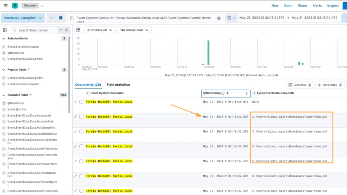Click Inspect in the top menu
347x195 pixels.
[333, 6]
